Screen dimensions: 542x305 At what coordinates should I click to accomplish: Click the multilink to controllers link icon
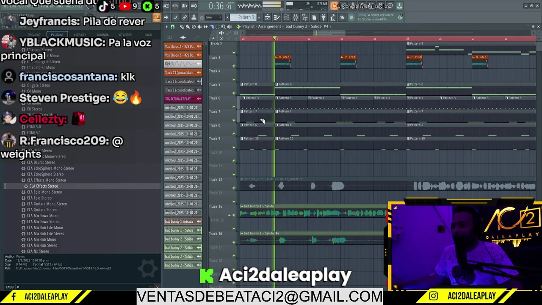(x=185, y=17)
